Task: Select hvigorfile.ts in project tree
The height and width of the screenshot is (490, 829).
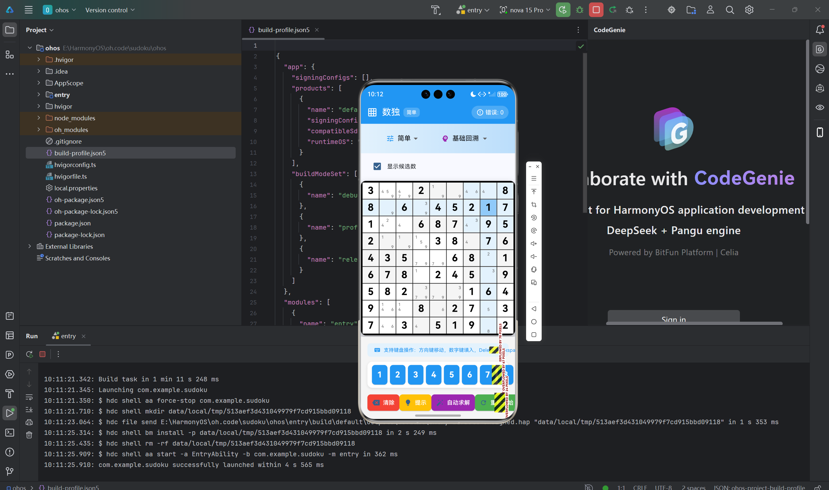Action: point(70,176)
